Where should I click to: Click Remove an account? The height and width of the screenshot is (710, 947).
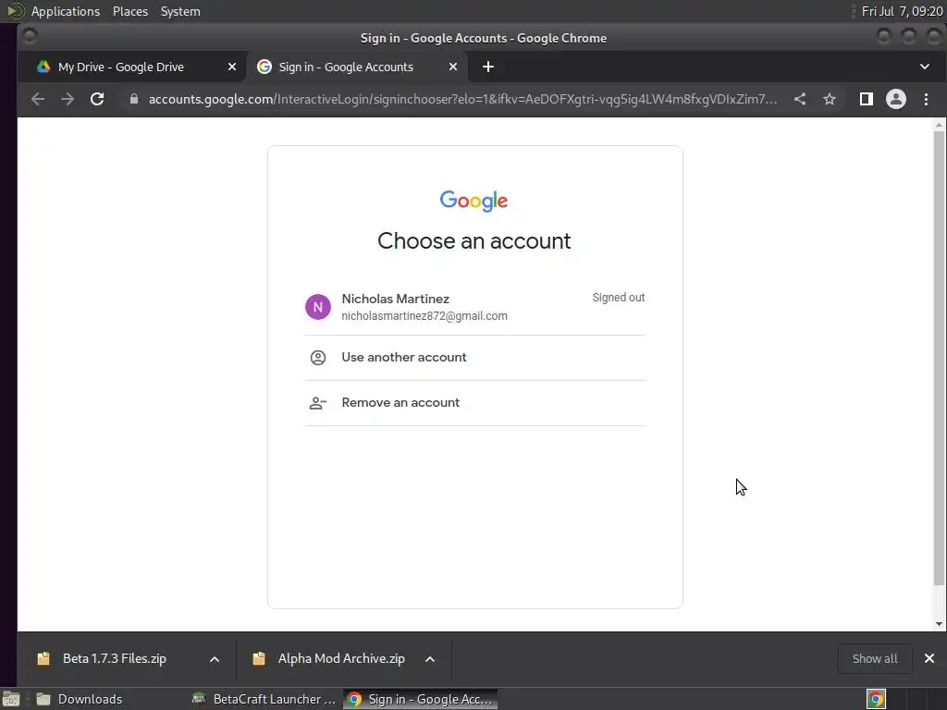474,403
